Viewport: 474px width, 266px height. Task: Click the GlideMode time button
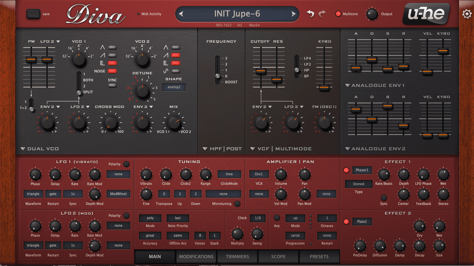tap(229, 174)
